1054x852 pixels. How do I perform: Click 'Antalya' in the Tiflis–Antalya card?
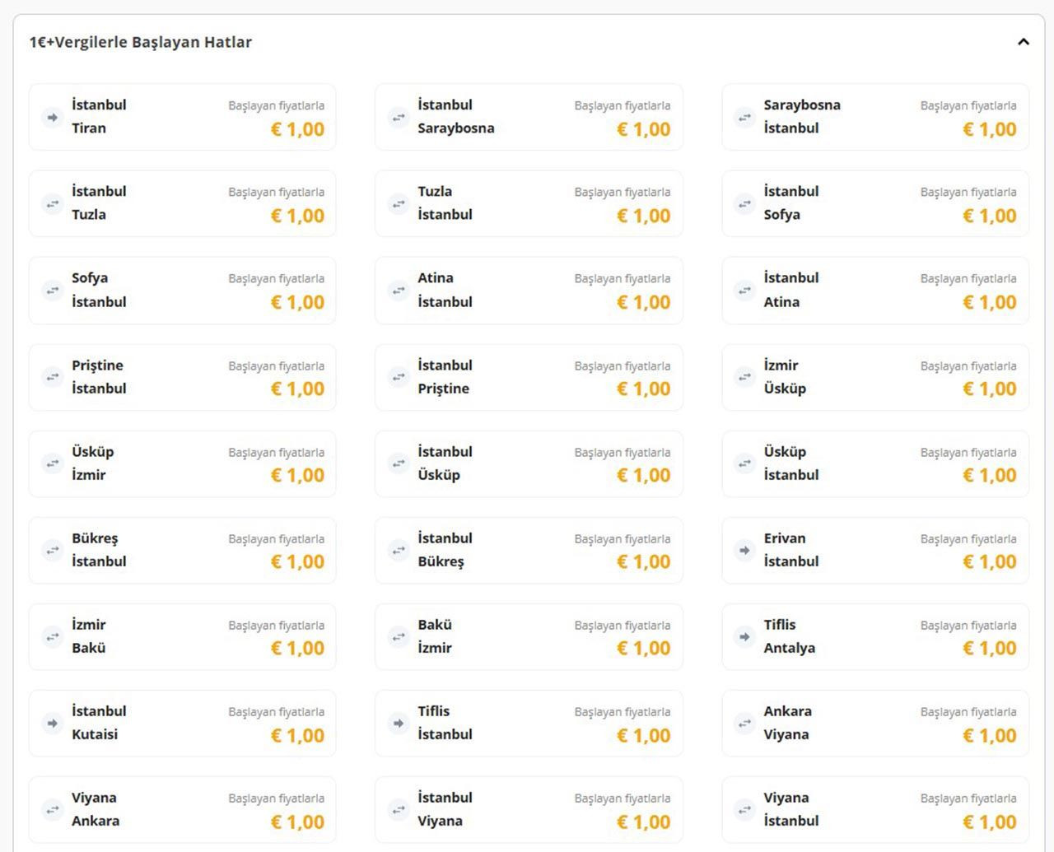pyautogui.click(x=789, y=648)
